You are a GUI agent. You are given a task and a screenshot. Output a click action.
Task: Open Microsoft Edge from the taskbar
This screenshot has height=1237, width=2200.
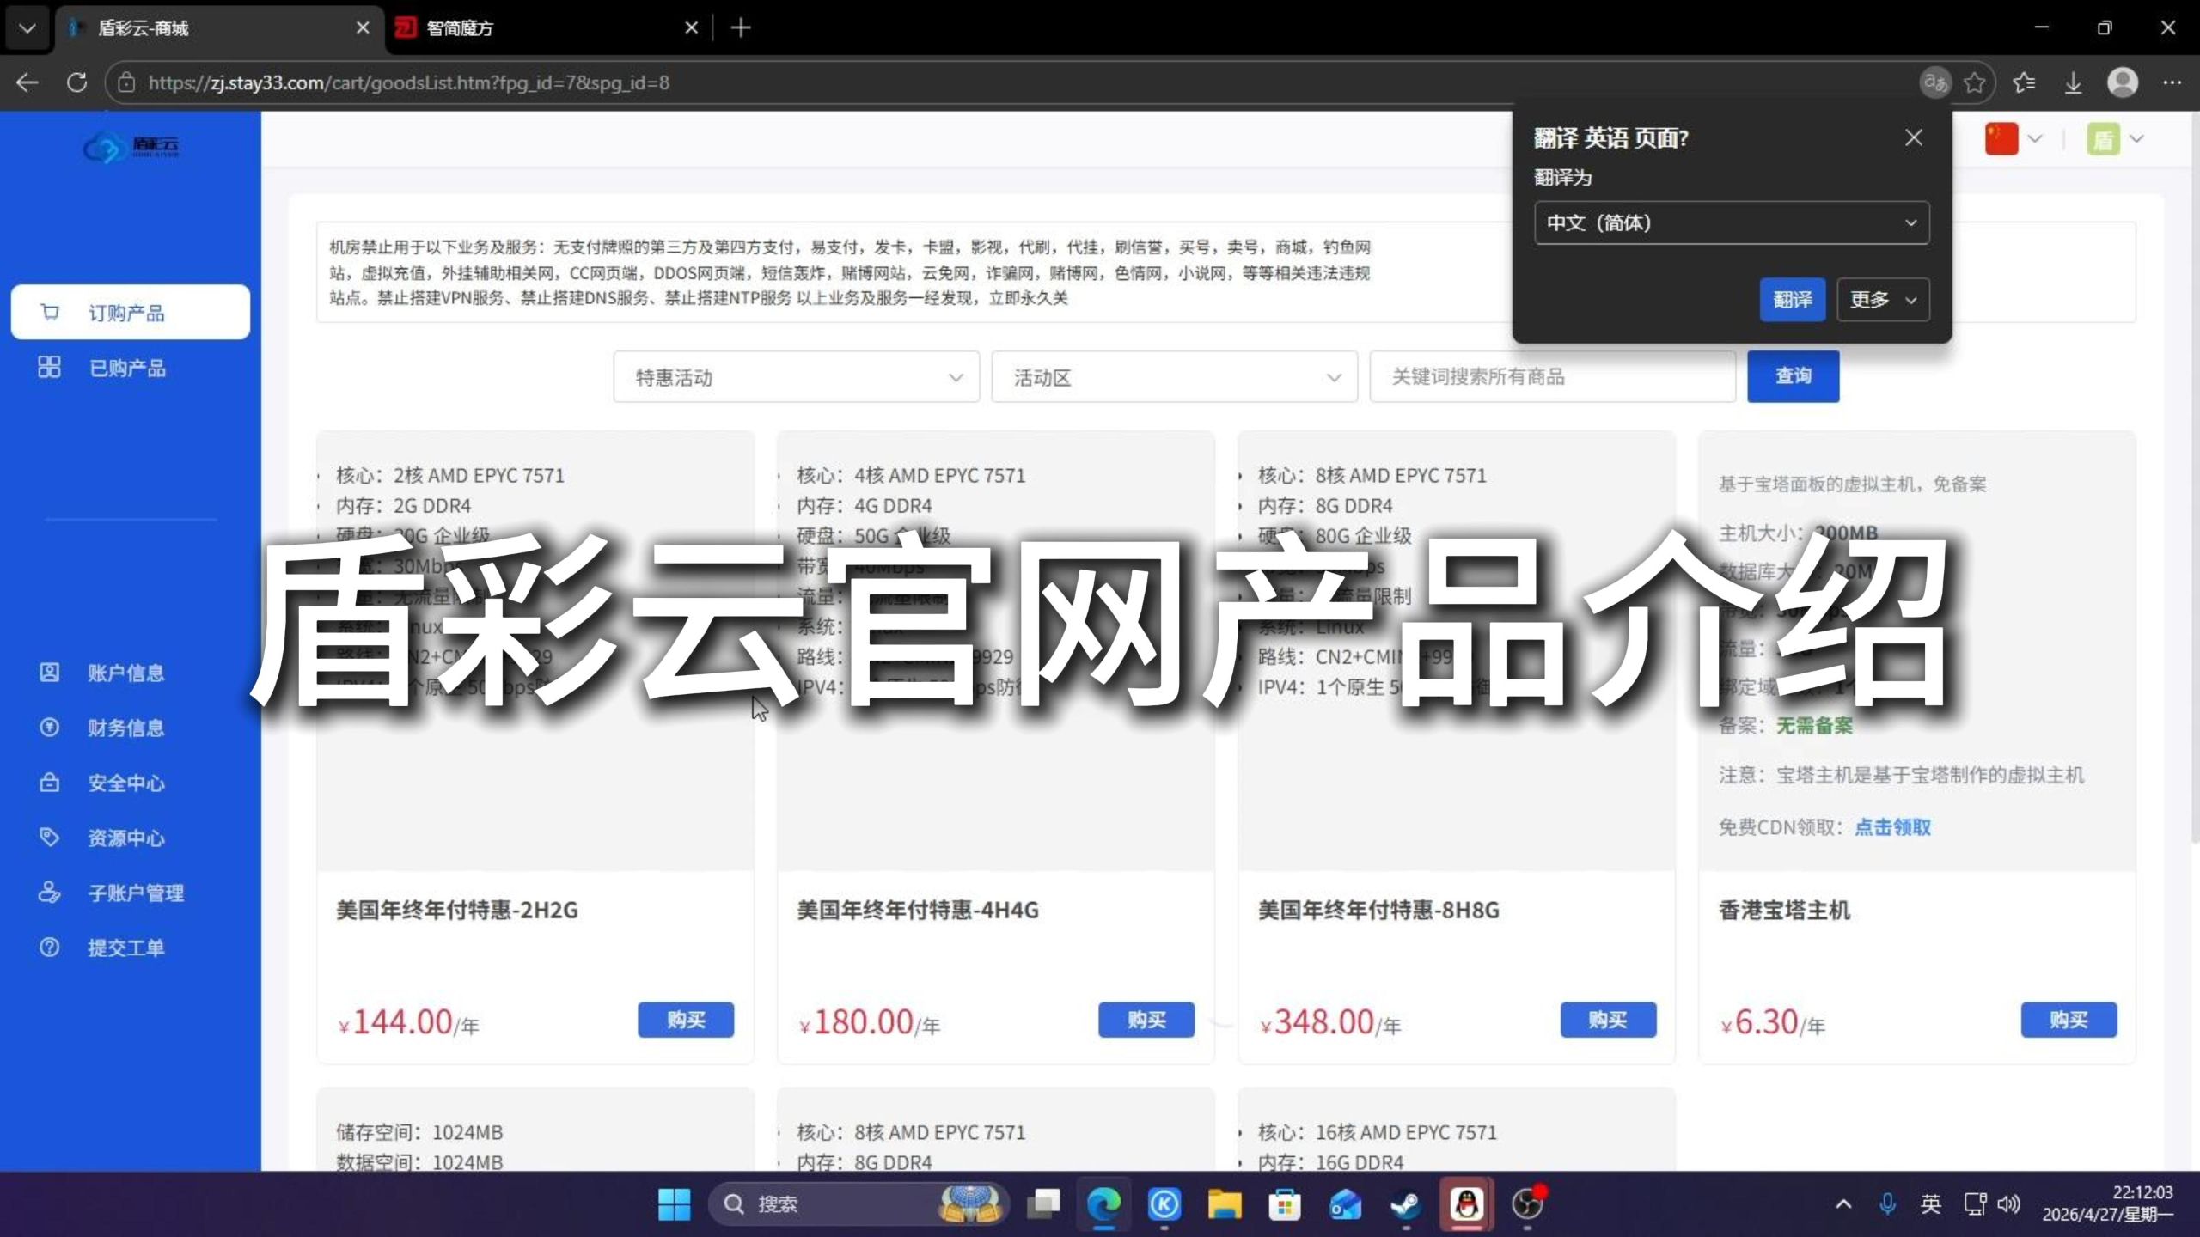coord(1103,1204)
